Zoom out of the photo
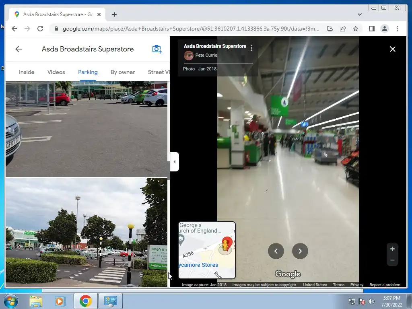 click(392, 260)
